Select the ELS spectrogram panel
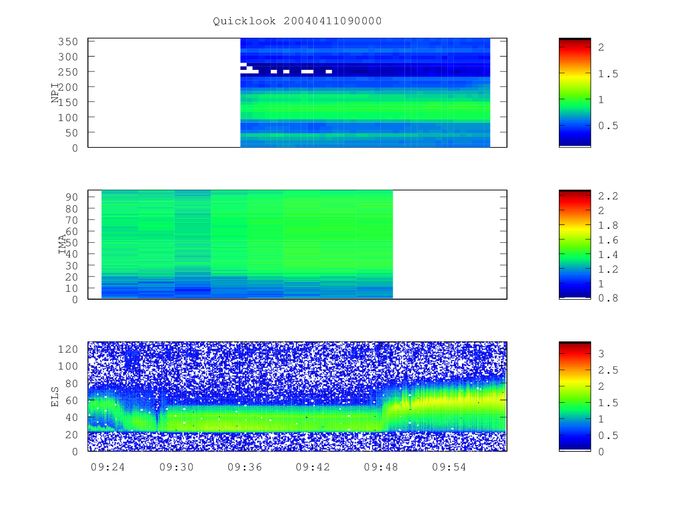 pyautogui.click(x=297, y=396)
